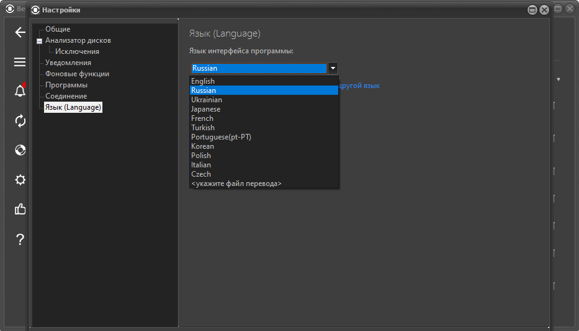Open notifications bell icon

pos(20,90)
